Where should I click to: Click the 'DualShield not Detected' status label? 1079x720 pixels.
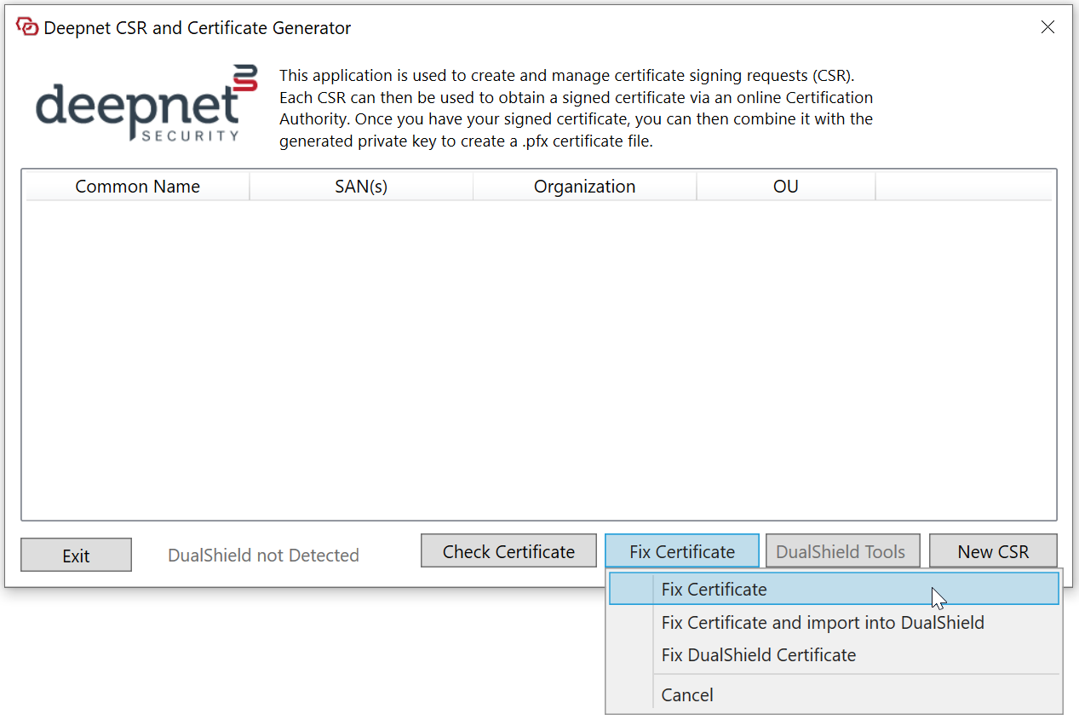(x=263, y=556)
